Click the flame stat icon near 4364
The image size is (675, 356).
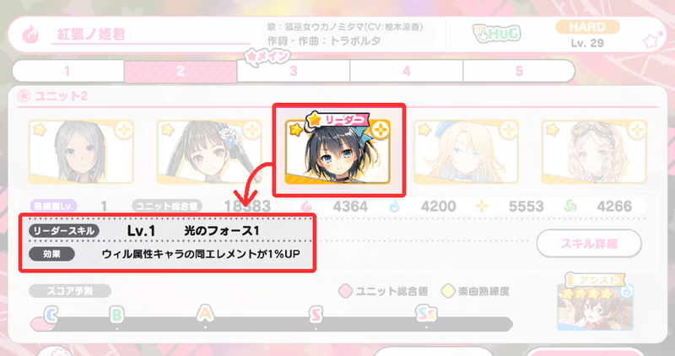pyautogui.click(x=306, y=207)
